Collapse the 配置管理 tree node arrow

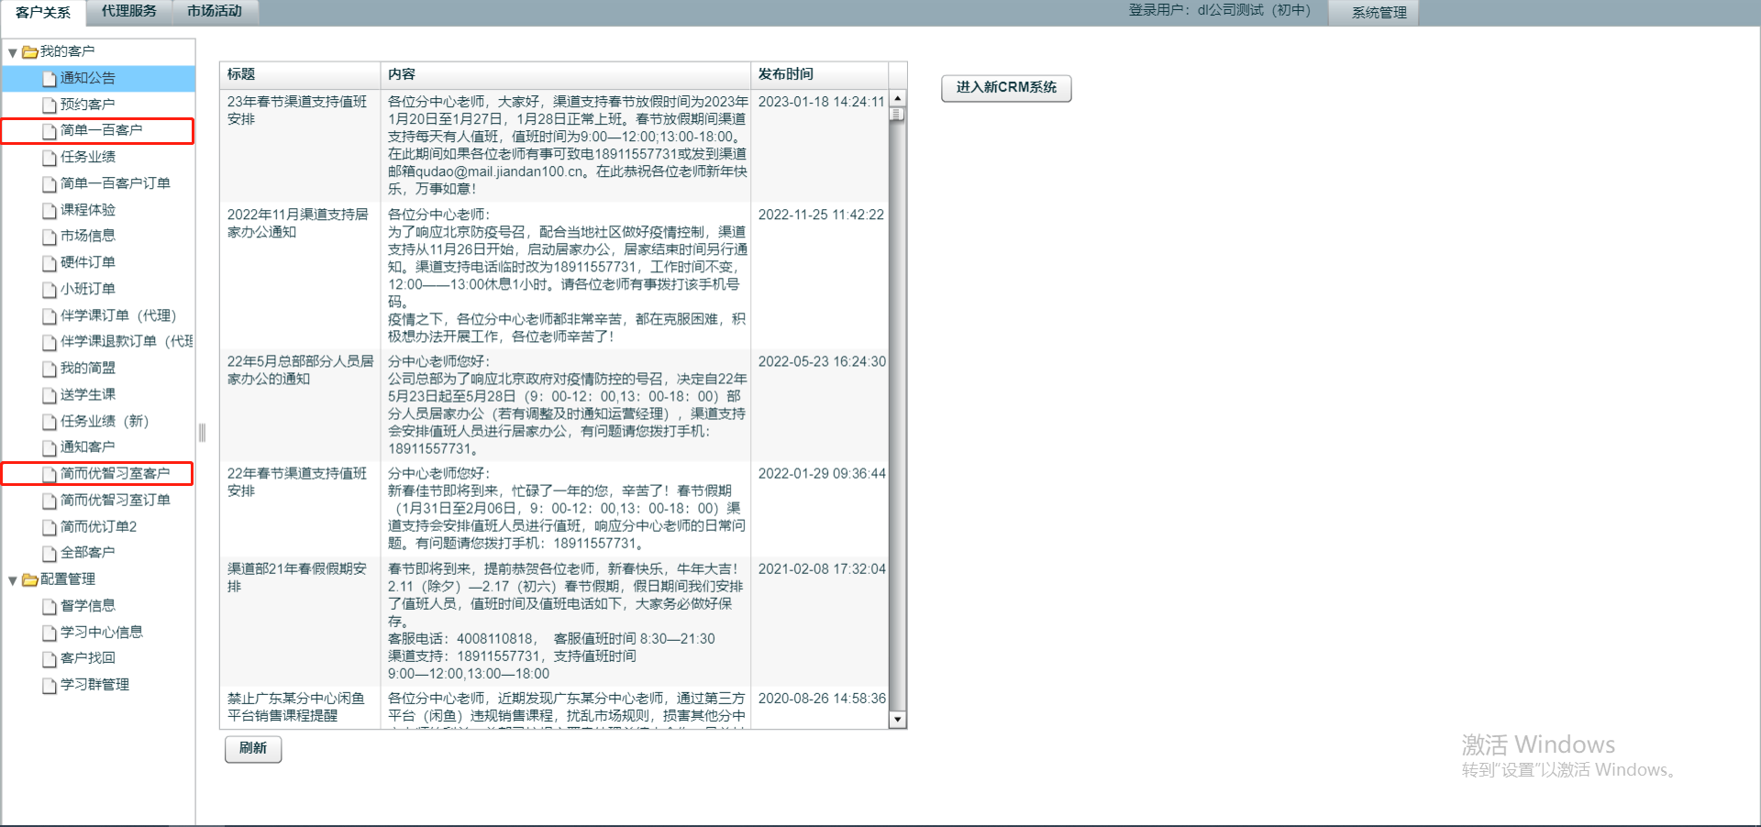pyautogui.click(x=13, y=580)
